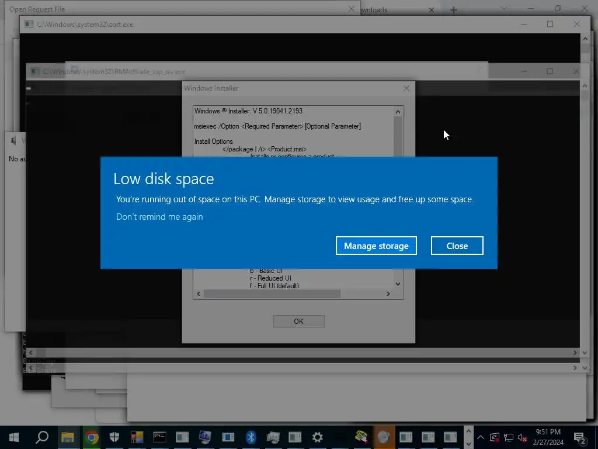Open Windows Security shield in taskbar
Viewport: 598px width, 449px height.
(x=114, y=437)
